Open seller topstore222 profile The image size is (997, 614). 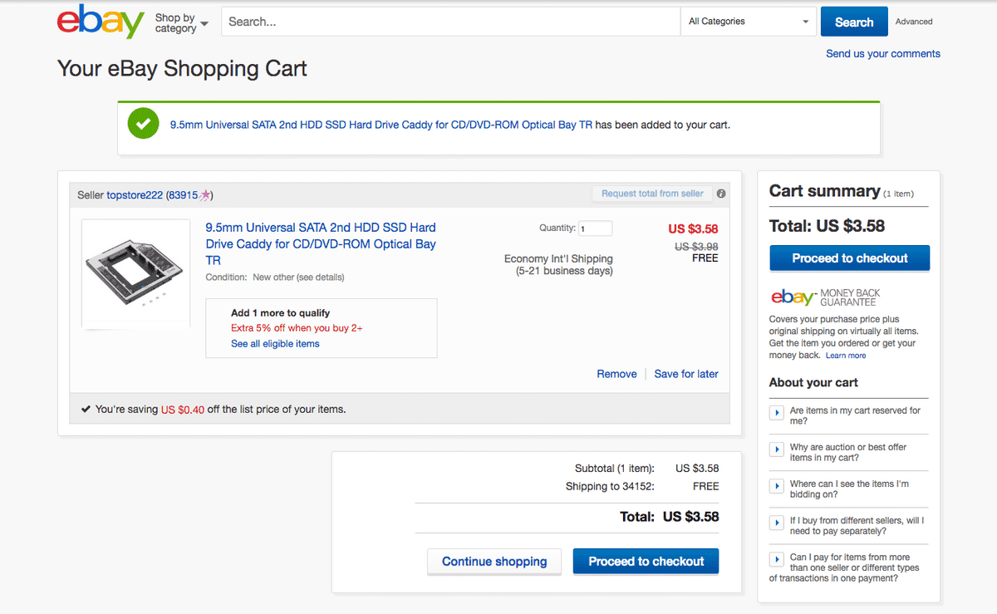135,194
